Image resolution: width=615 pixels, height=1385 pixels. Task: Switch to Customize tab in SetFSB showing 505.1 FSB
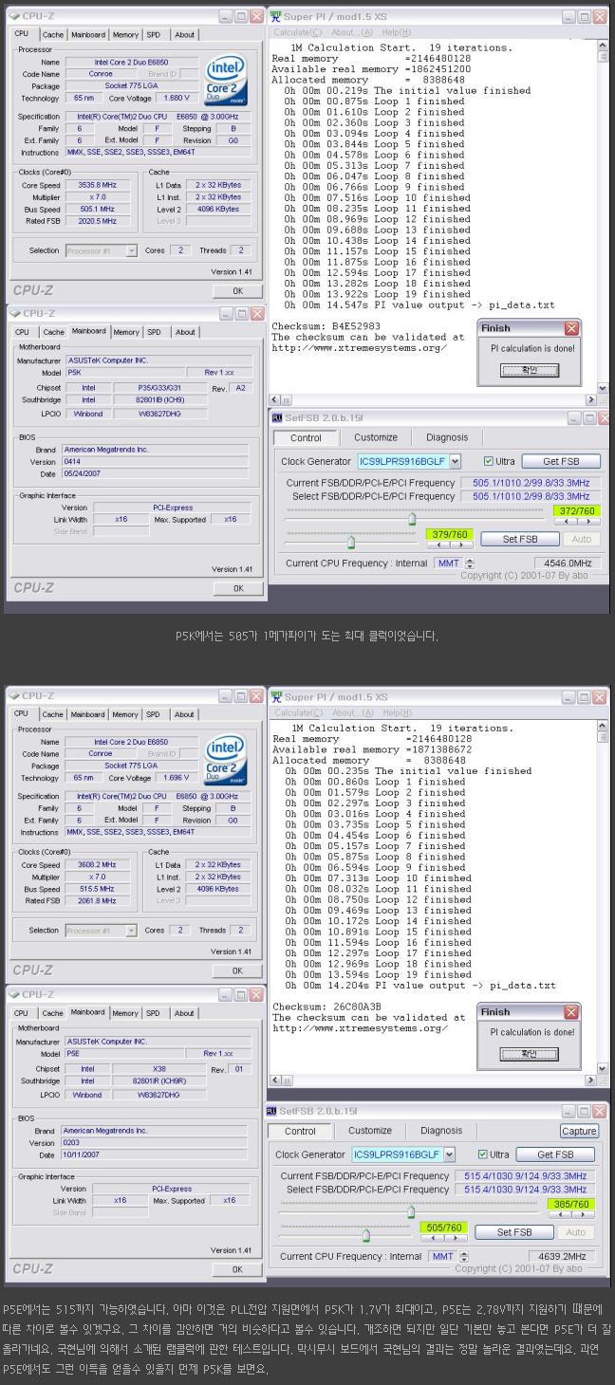(376, 437)
